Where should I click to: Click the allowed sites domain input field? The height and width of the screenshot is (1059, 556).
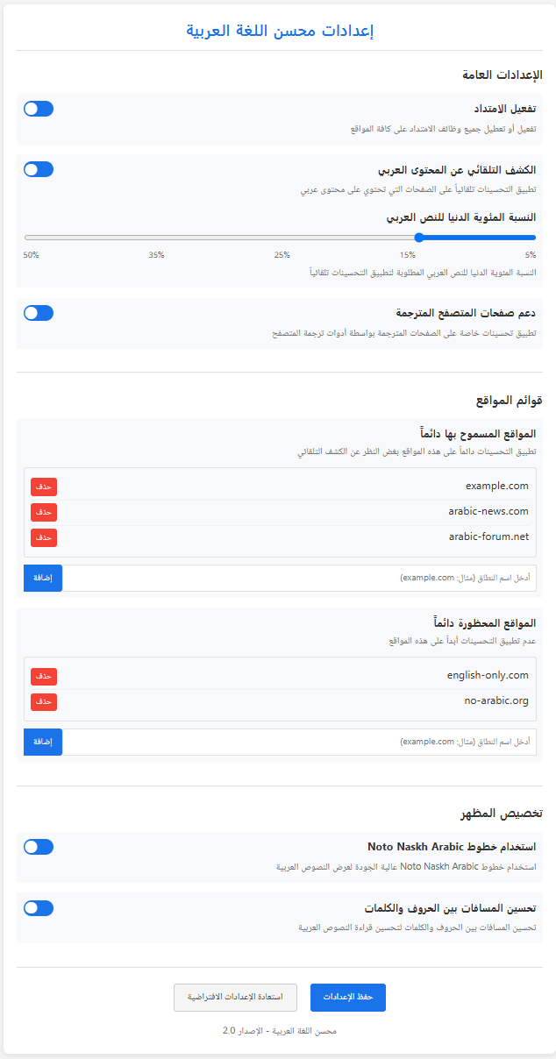pyautogui.click(x=299, y=578)
